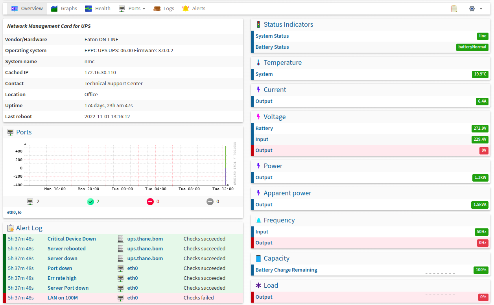View the Alerts tab

click(x=194, y=9)
